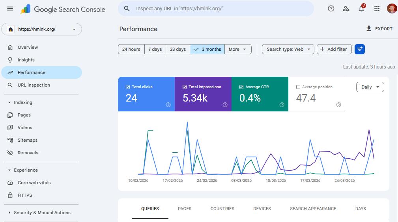The image size is (398, 222).
Task: Click the URL inspection magnifier icon
Action: 10,85
